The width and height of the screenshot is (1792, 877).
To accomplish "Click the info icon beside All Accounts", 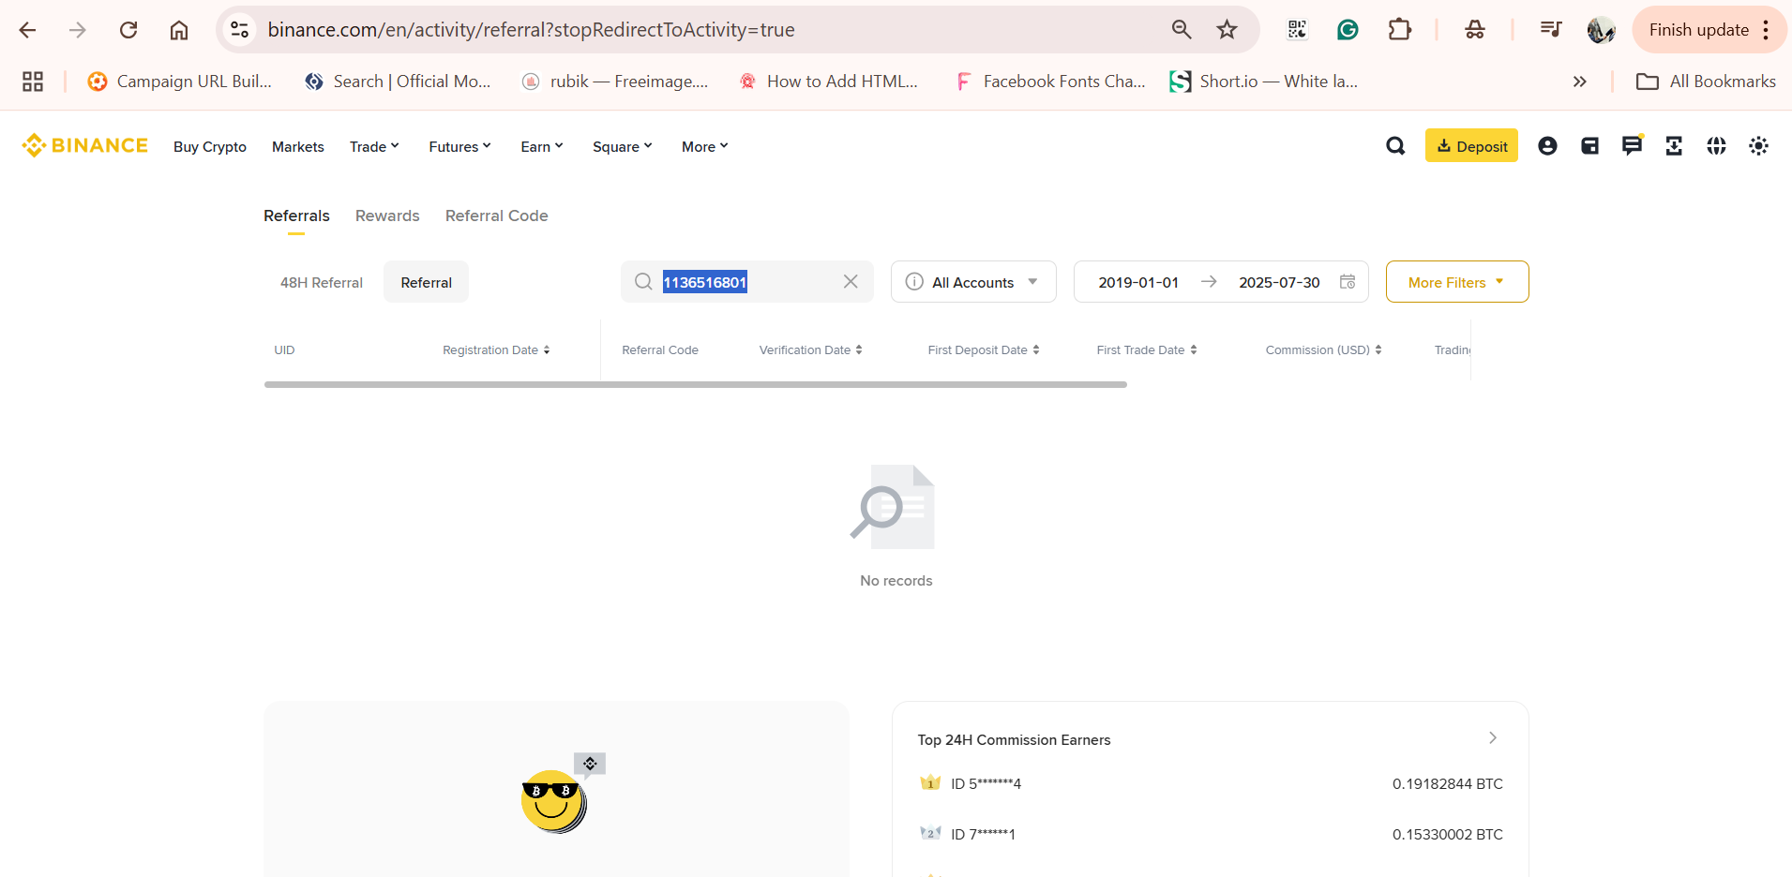I will [914, 281].
